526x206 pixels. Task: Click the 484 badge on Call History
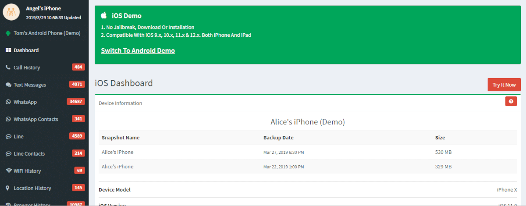point(78,67)
